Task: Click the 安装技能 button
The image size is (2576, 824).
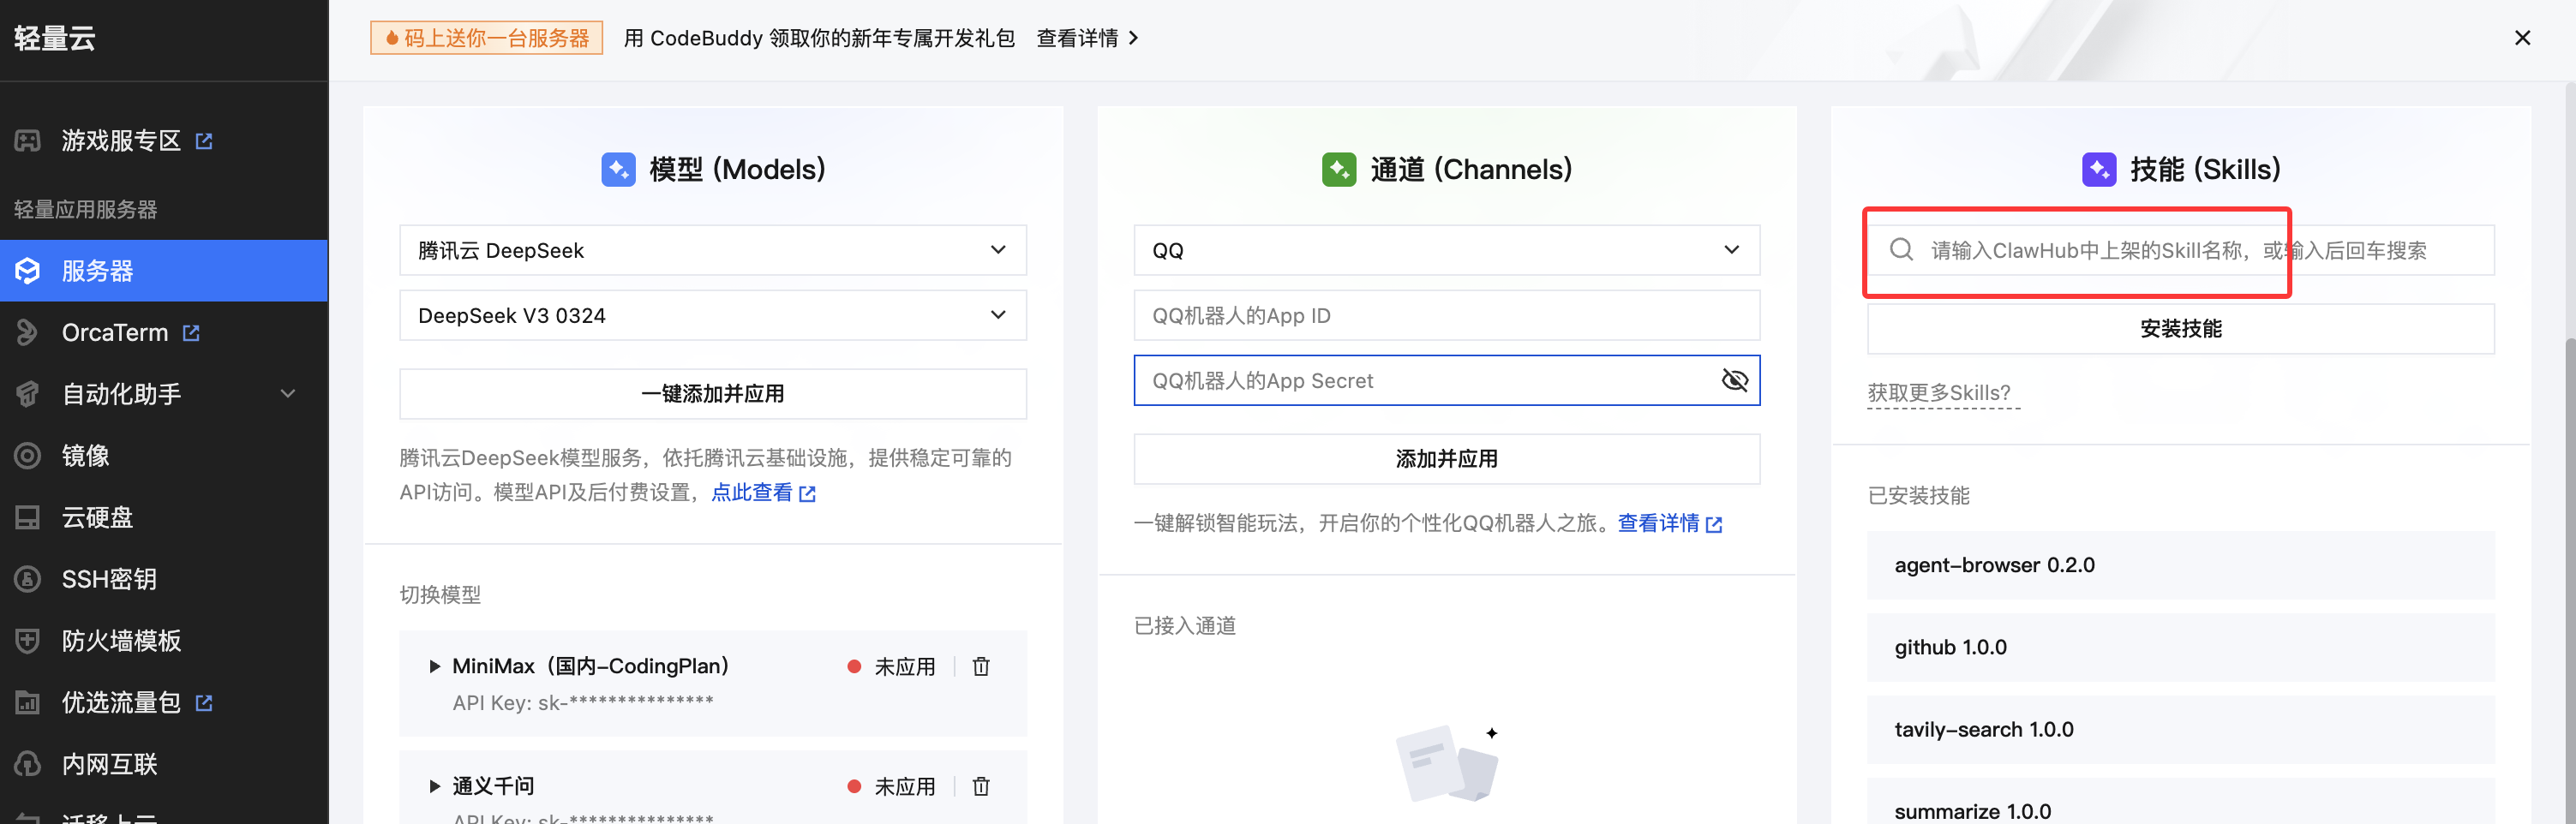Action: point(2180,329)
